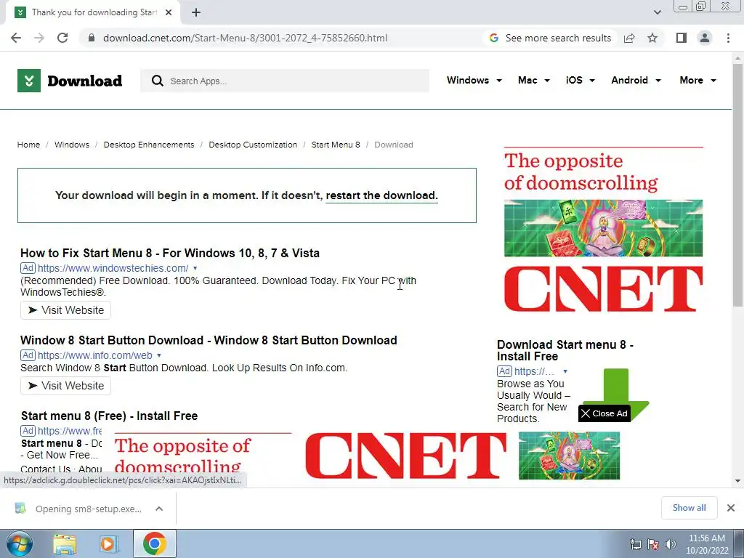
Task: Expand arrow in sidebar Start menu 8 ad
Action: pos(565,371)
